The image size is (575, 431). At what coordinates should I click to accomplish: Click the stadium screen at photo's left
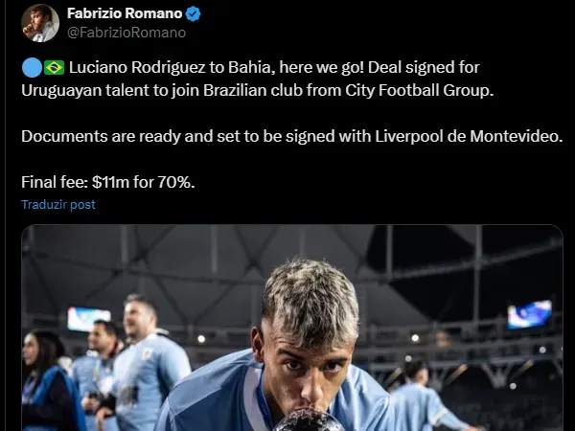[x=88, y=318]
